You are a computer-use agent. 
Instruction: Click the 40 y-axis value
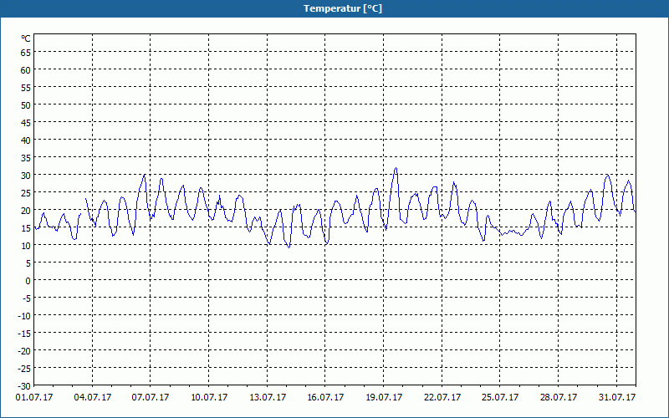[26, 140]
